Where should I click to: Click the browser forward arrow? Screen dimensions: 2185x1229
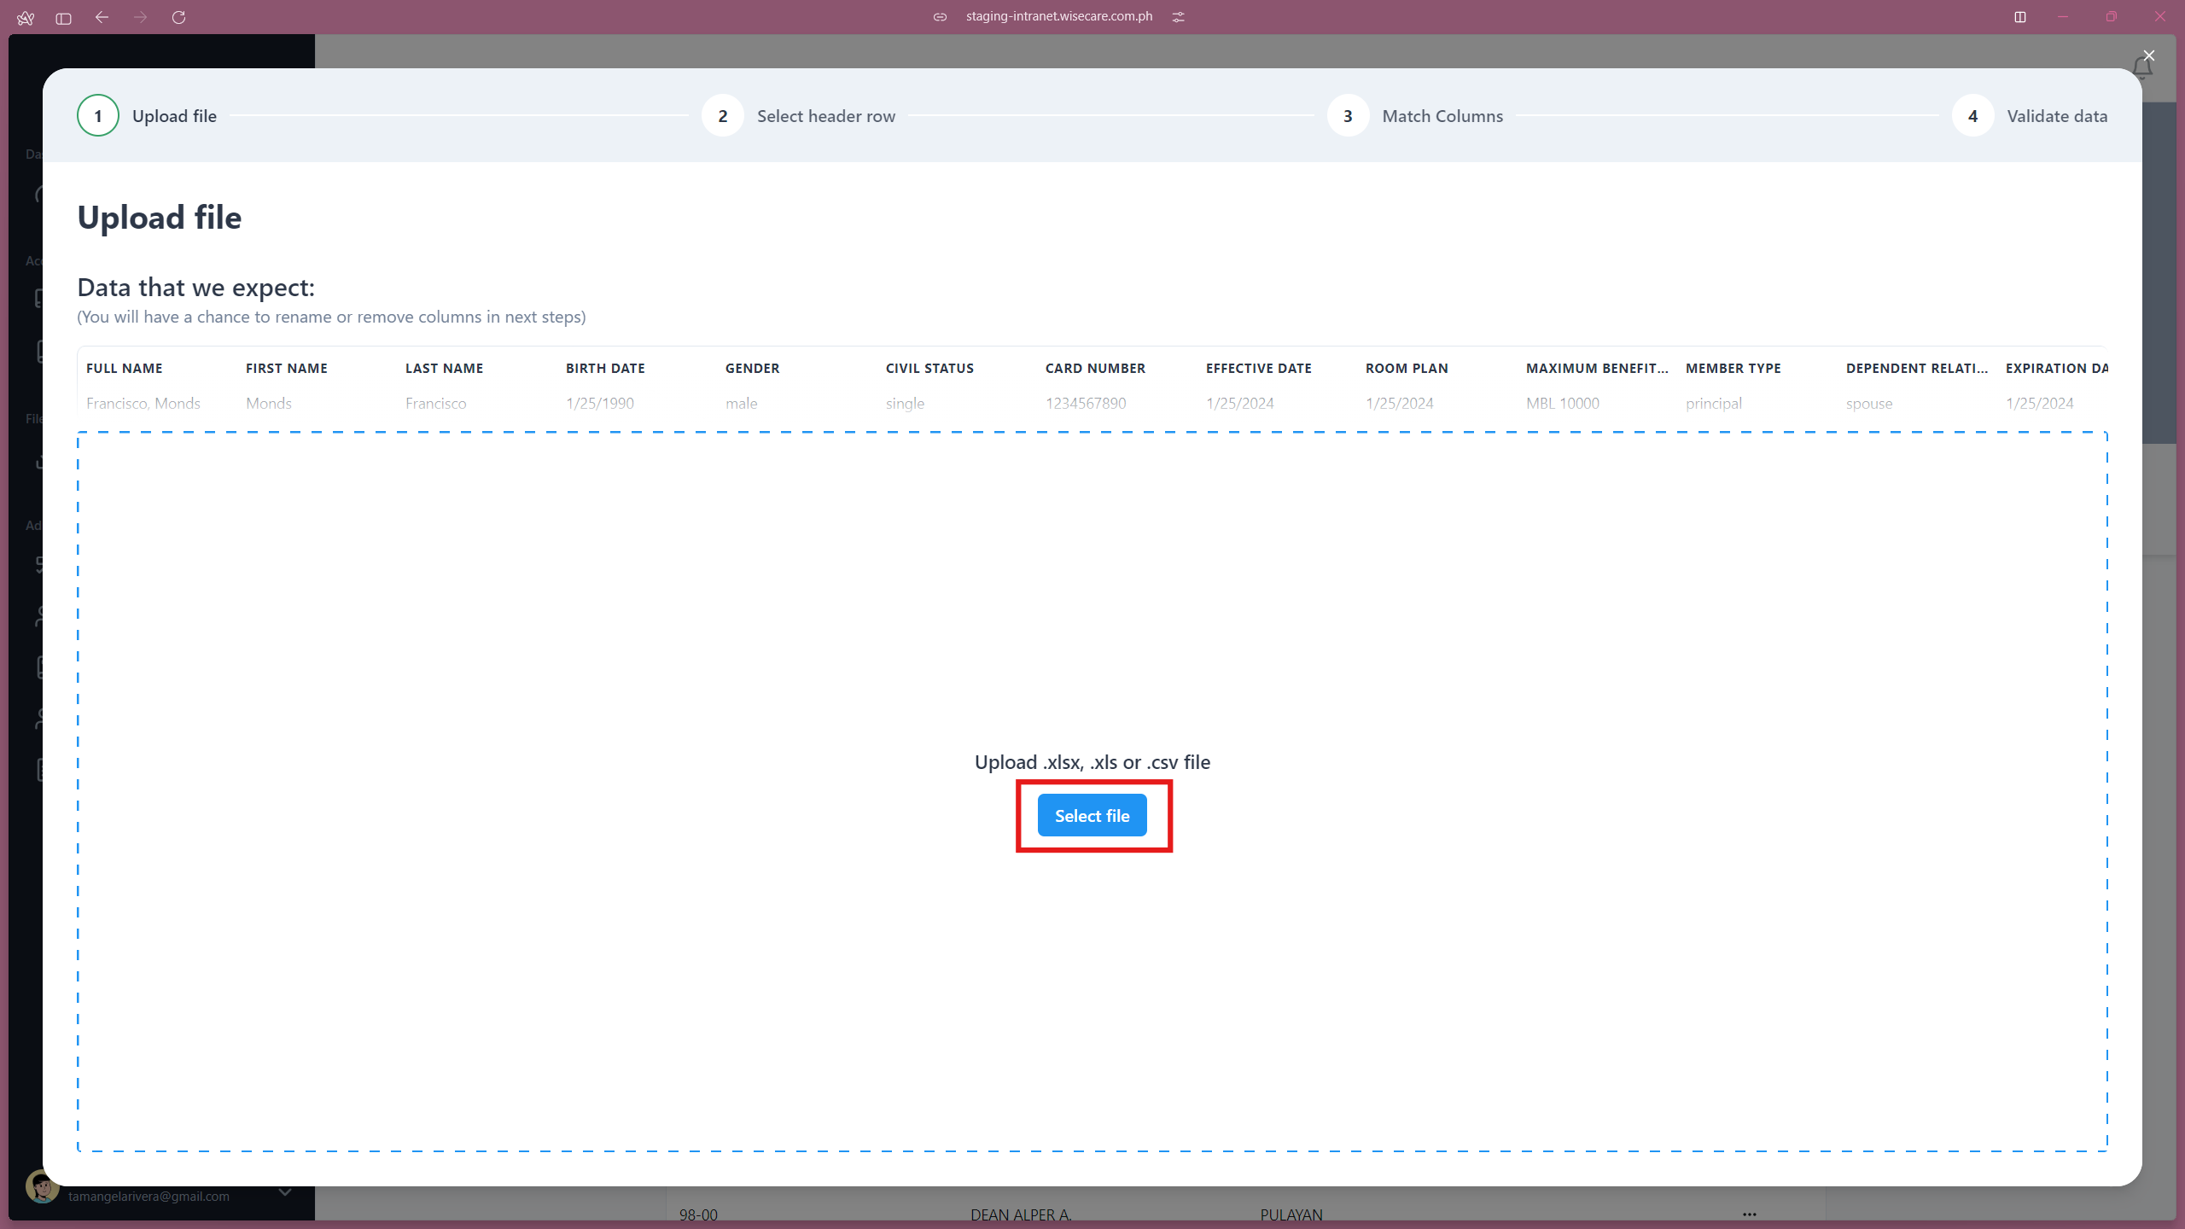tap(140, 17)
